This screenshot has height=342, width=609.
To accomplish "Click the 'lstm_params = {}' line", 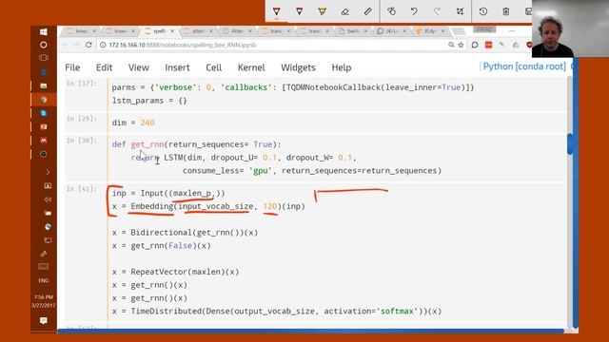I will 149,101.
